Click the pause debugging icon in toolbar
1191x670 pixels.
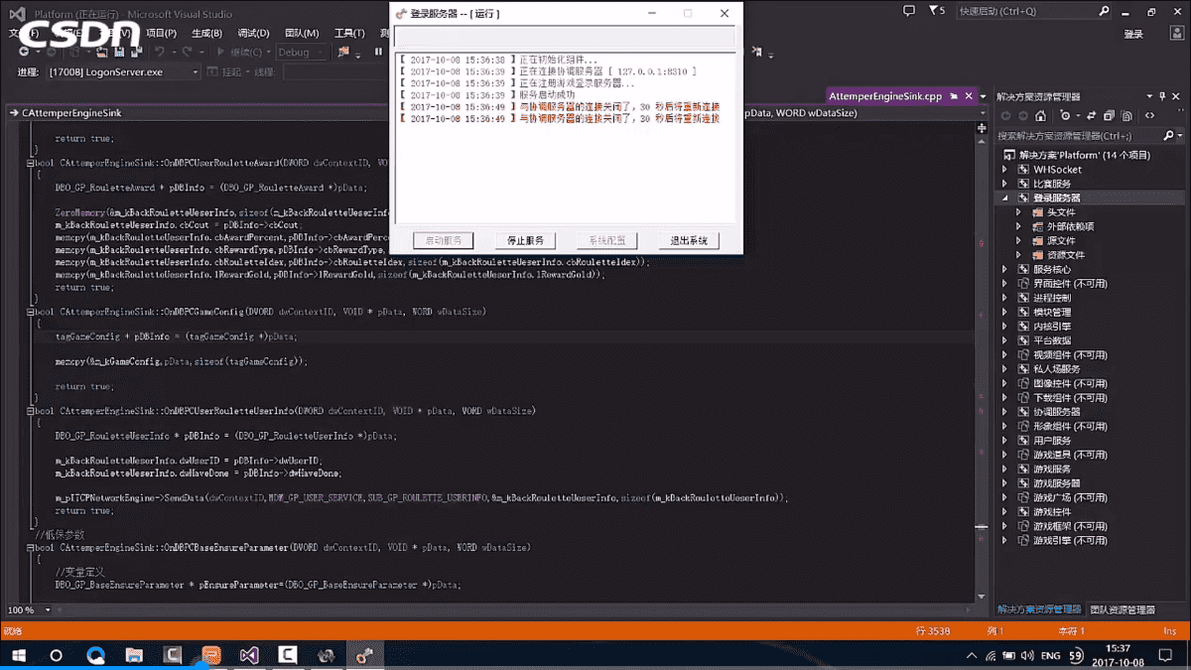(378, 52)
